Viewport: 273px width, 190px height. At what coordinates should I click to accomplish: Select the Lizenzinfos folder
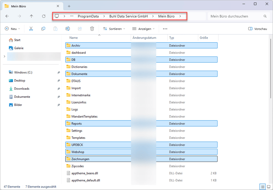(x=141, y=102)
